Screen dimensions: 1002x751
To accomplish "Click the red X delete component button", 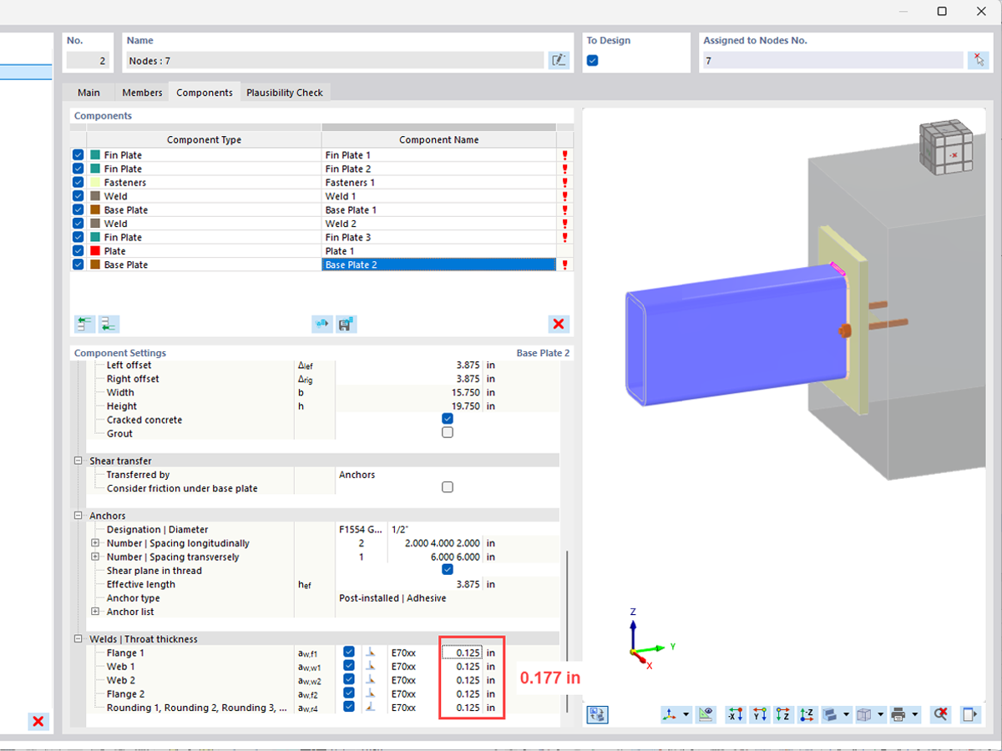I will [559, 324].
